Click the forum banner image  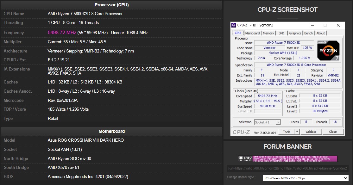(x=287, y=159)
